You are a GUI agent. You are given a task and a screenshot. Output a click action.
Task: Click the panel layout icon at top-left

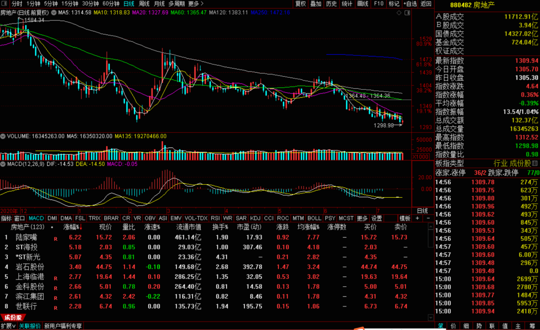[4, 4]
